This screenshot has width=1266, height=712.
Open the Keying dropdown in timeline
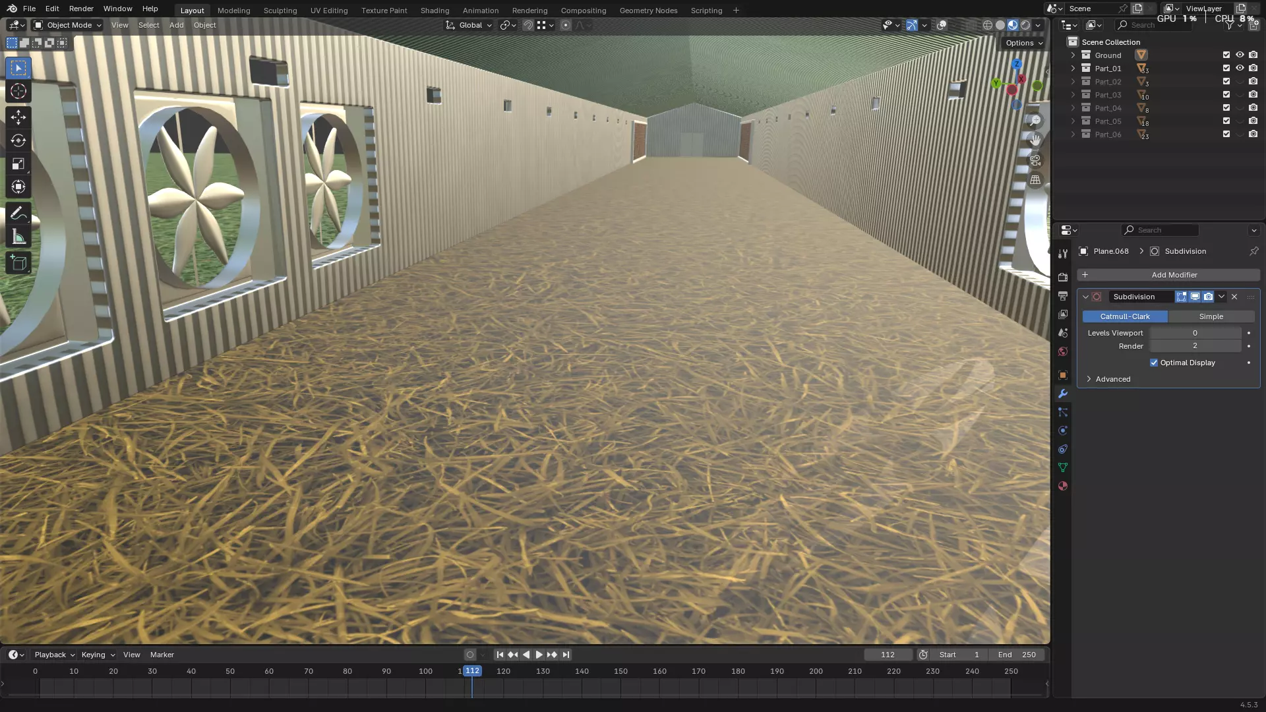pyautogui.click(x=98, y=655)
